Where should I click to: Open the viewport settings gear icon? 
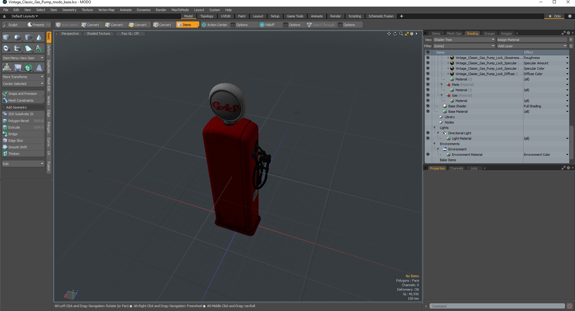click(412, 34)
